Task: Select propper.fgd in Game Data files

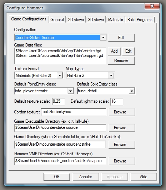Action: coord(59,55)
